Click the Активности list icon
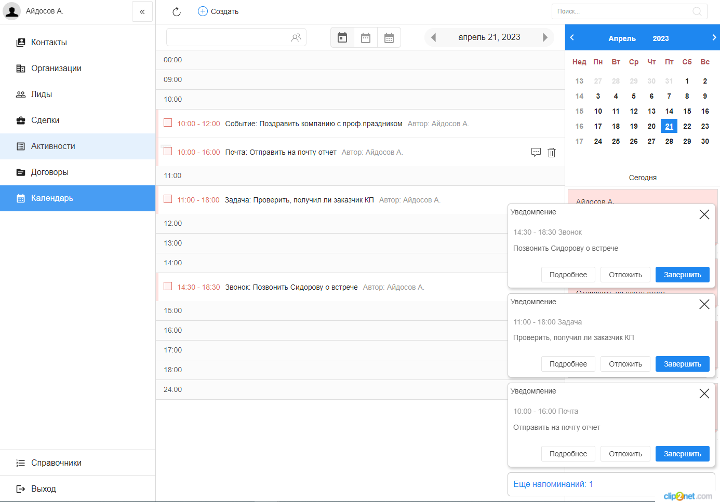 pyautogui.click(x=21, y=146)
